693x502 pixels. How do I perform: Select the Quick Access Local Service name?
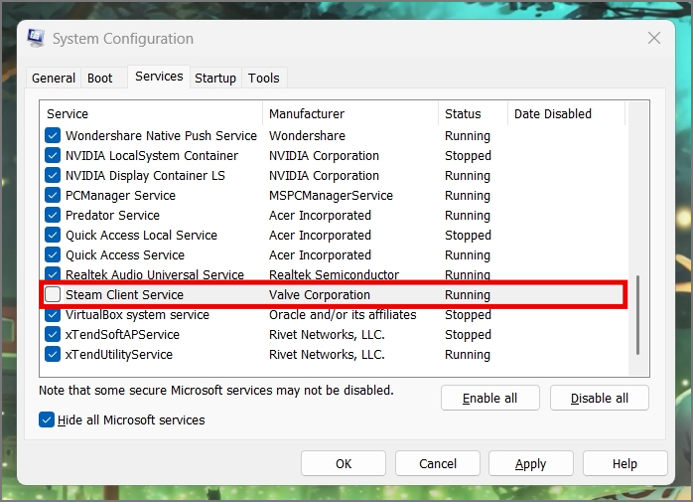[141, 236]
